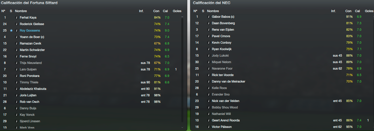This screenshot has height=131, width=374.
Task: Sort NEC table by Con column
Action: pyautogui.click(x=348, y=11)
